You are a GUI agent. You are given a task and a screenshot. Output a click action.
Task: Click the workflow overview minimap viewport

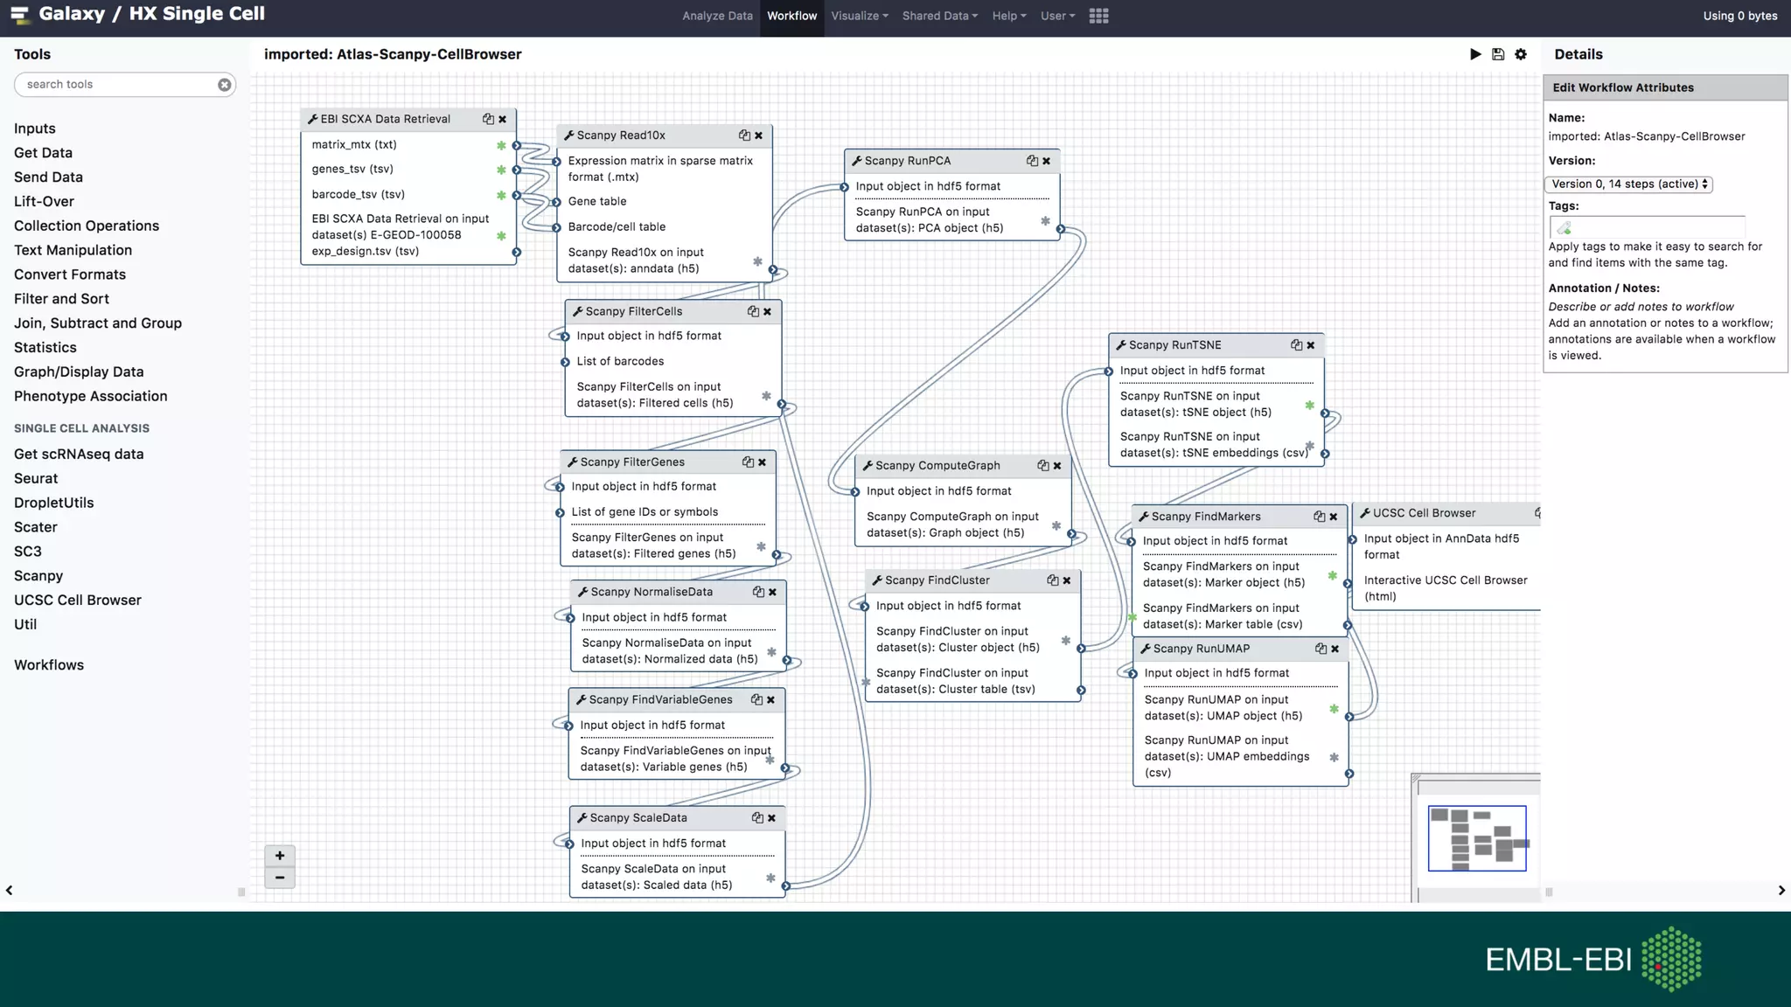(1477, 838)
